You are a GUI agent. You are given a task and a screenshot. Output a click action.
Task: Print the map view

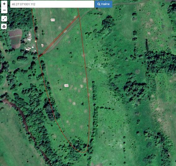pyautogui.click(x=4, y=26)
